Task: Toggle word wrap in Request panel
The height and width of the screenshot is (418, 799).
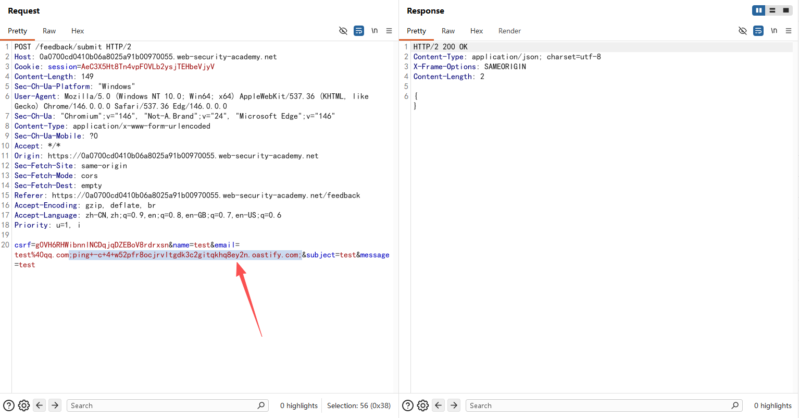Action: coord(359,31)
